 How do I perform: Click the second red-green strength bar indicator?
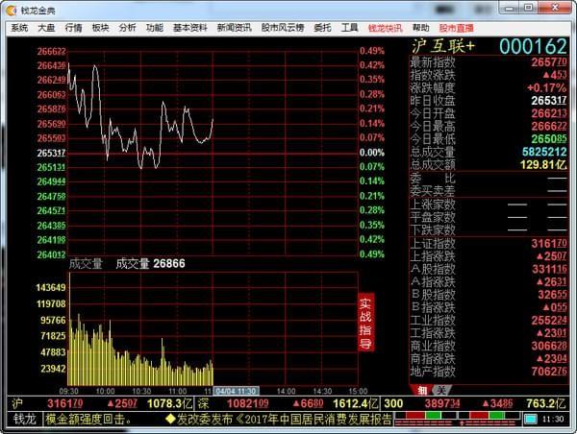489,416
